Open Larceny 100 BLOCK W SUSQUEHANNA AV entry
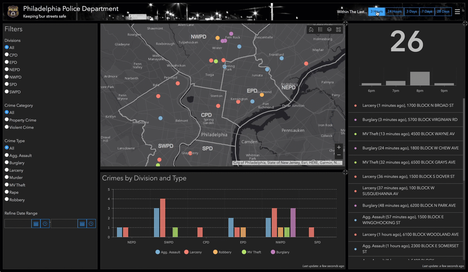Viewport: 468px width, 272px height. (x=406, y=191)
